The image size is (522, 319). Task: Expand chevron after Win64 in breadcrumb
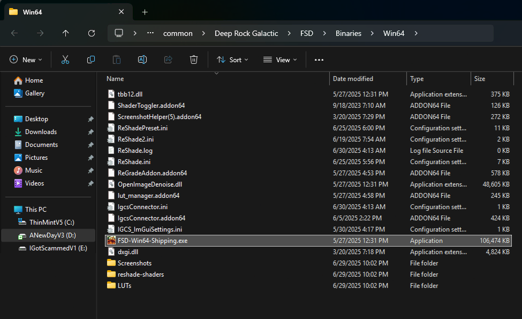click(416, 33)
